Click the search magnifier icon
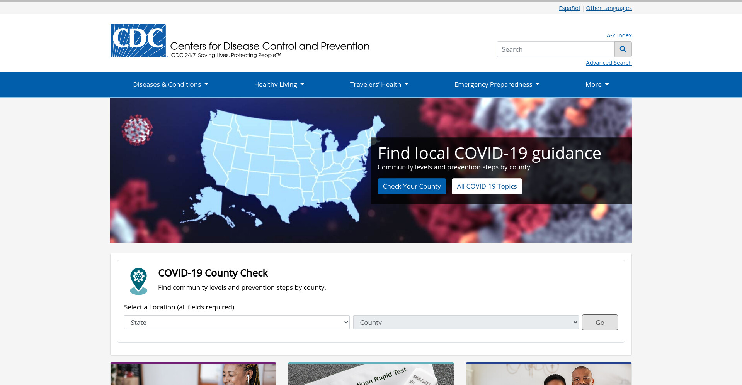Screen dimensions: 742x385 pyautogui.click(x=623, y=49)
